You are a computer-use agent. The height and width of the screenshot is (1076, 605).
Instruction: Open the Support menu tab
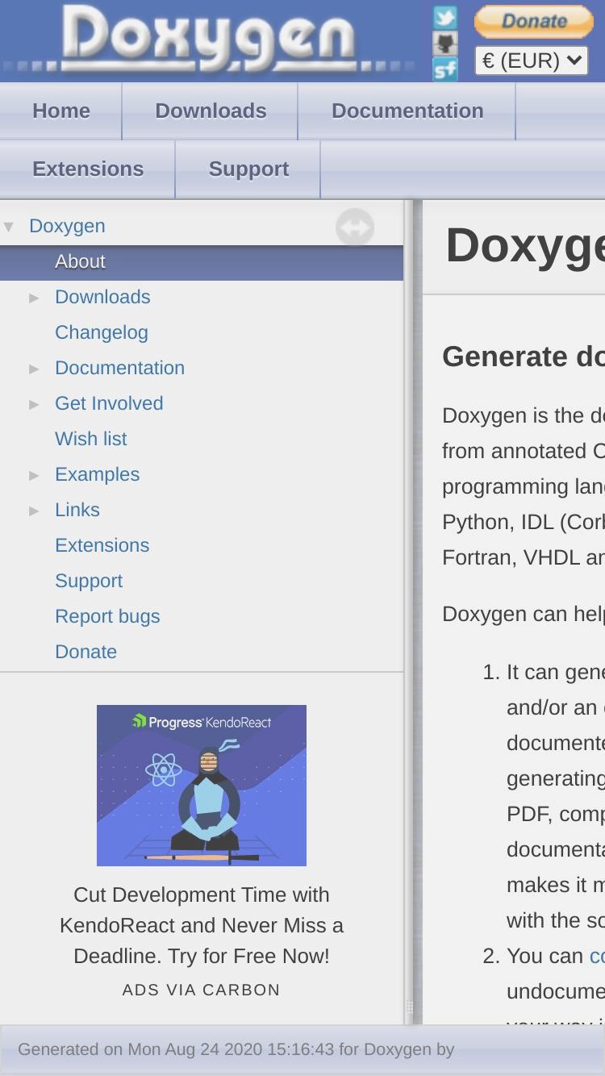pyautogui.click(x=248, y=169)
